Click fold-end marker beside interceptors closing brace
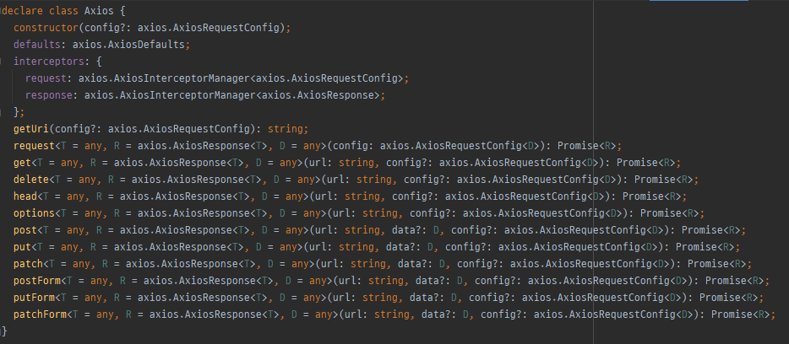 coord(3,112)
